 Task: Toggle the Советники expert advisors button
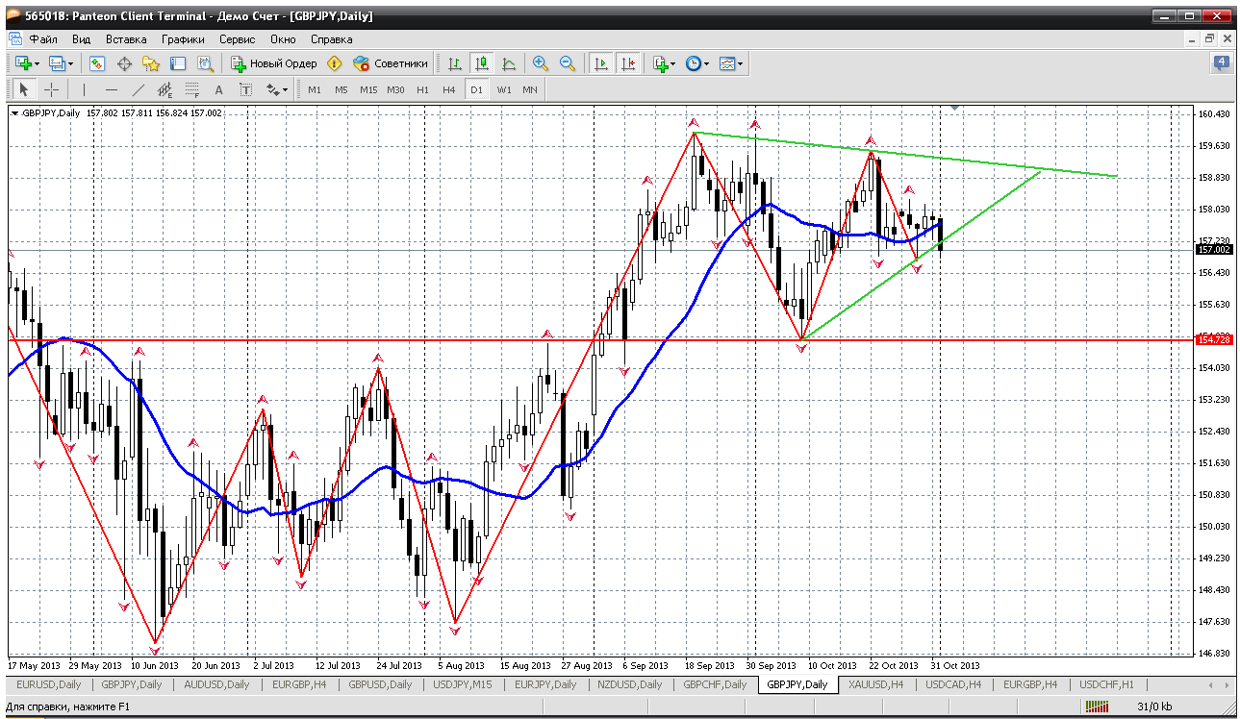(x=390, y=63)
